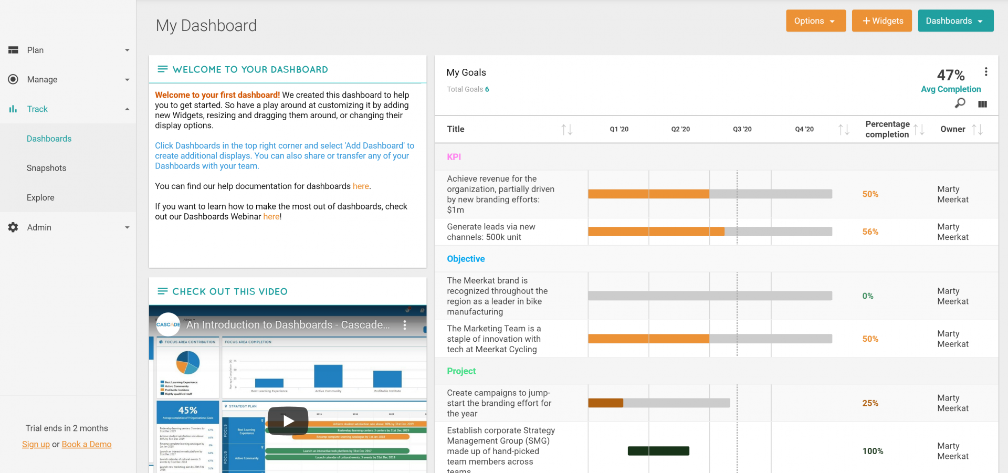This screenshot has width=1008, height=473.
Task: Click the Establish corporate SMG dark green bar
Action: pos(658,451)
